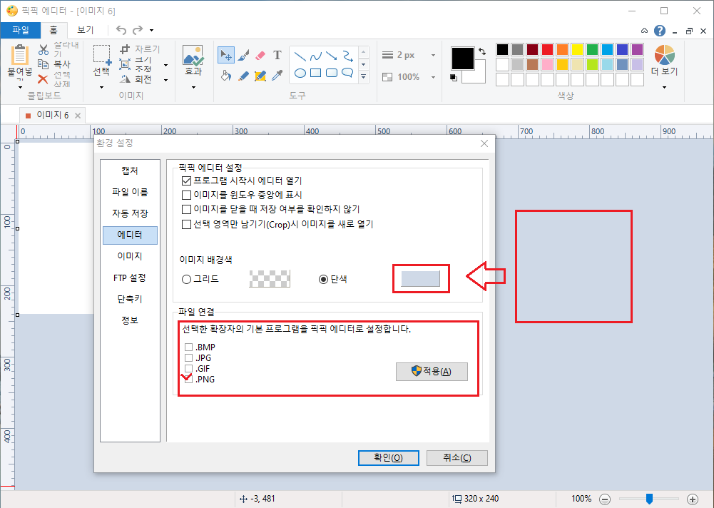Viewport: 714px width, 508px height.
Task: Click the Rotate icon in image group
Action: (125, 79)
